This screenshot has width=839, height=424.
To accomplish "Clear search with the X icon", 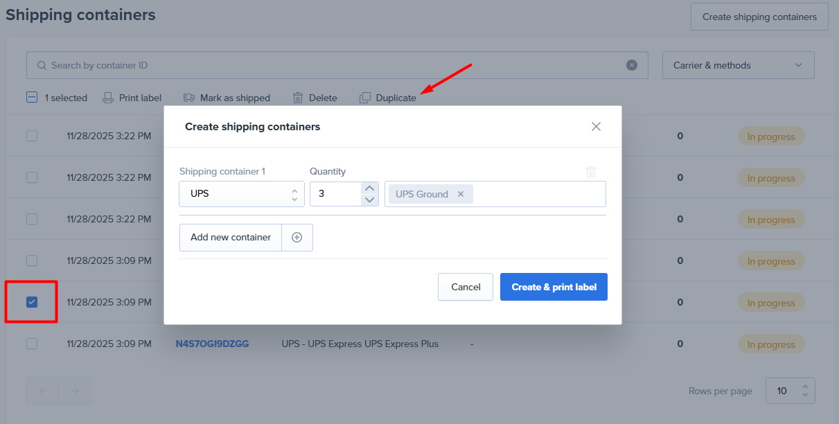I will pos(632,65).
